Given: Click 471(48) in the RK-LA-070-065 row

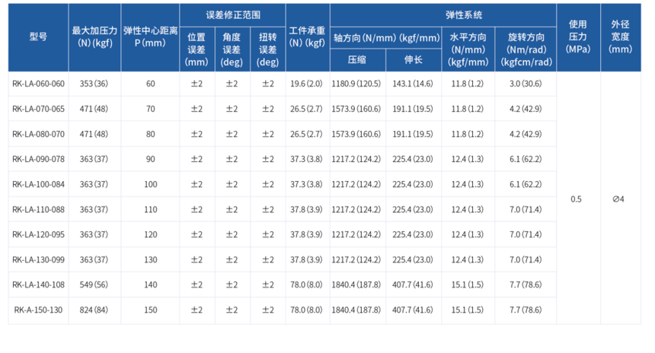Looking at the screenshot, I should coord(94,109).
